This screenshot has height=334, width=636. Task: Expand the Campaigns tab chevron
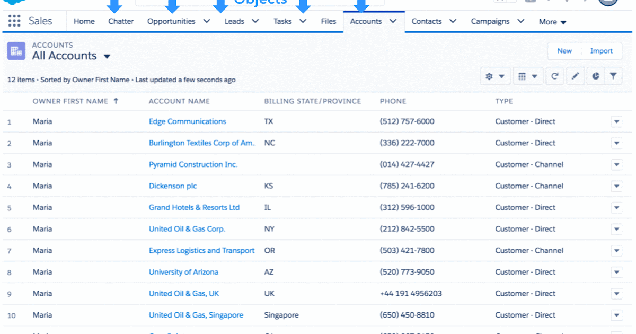[520, 21]
